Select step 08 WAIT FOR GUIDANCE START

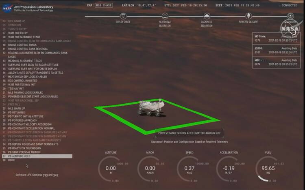(22, 37)
